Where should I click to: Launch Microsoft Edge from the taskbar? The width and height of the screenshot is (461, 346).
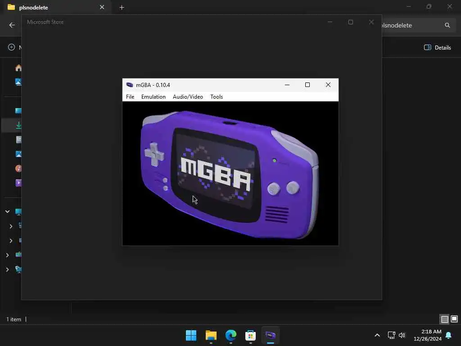pos(231,335)
